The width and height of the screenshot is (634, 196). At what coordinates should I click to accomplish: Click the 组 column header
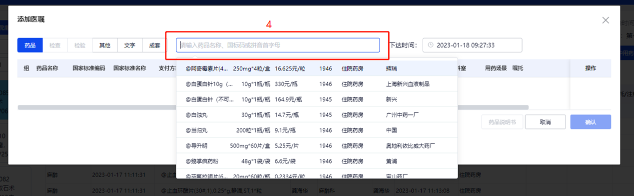[26, 68]
